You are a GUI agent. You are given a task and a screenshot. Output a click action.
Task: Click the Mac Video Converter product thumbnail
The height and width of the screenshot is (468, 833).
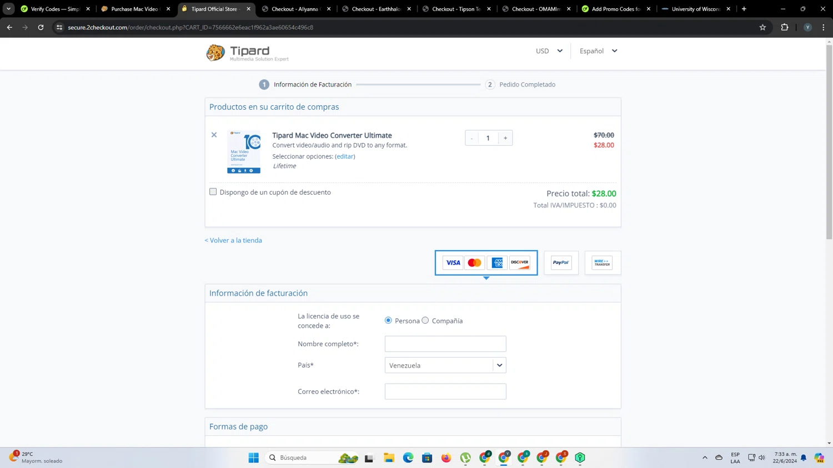pos(244,152)
